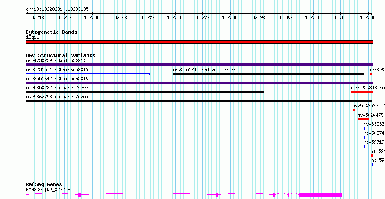
Task: Click the nsv3551642 (Chaisson2019) label
Action: [58, 79]
